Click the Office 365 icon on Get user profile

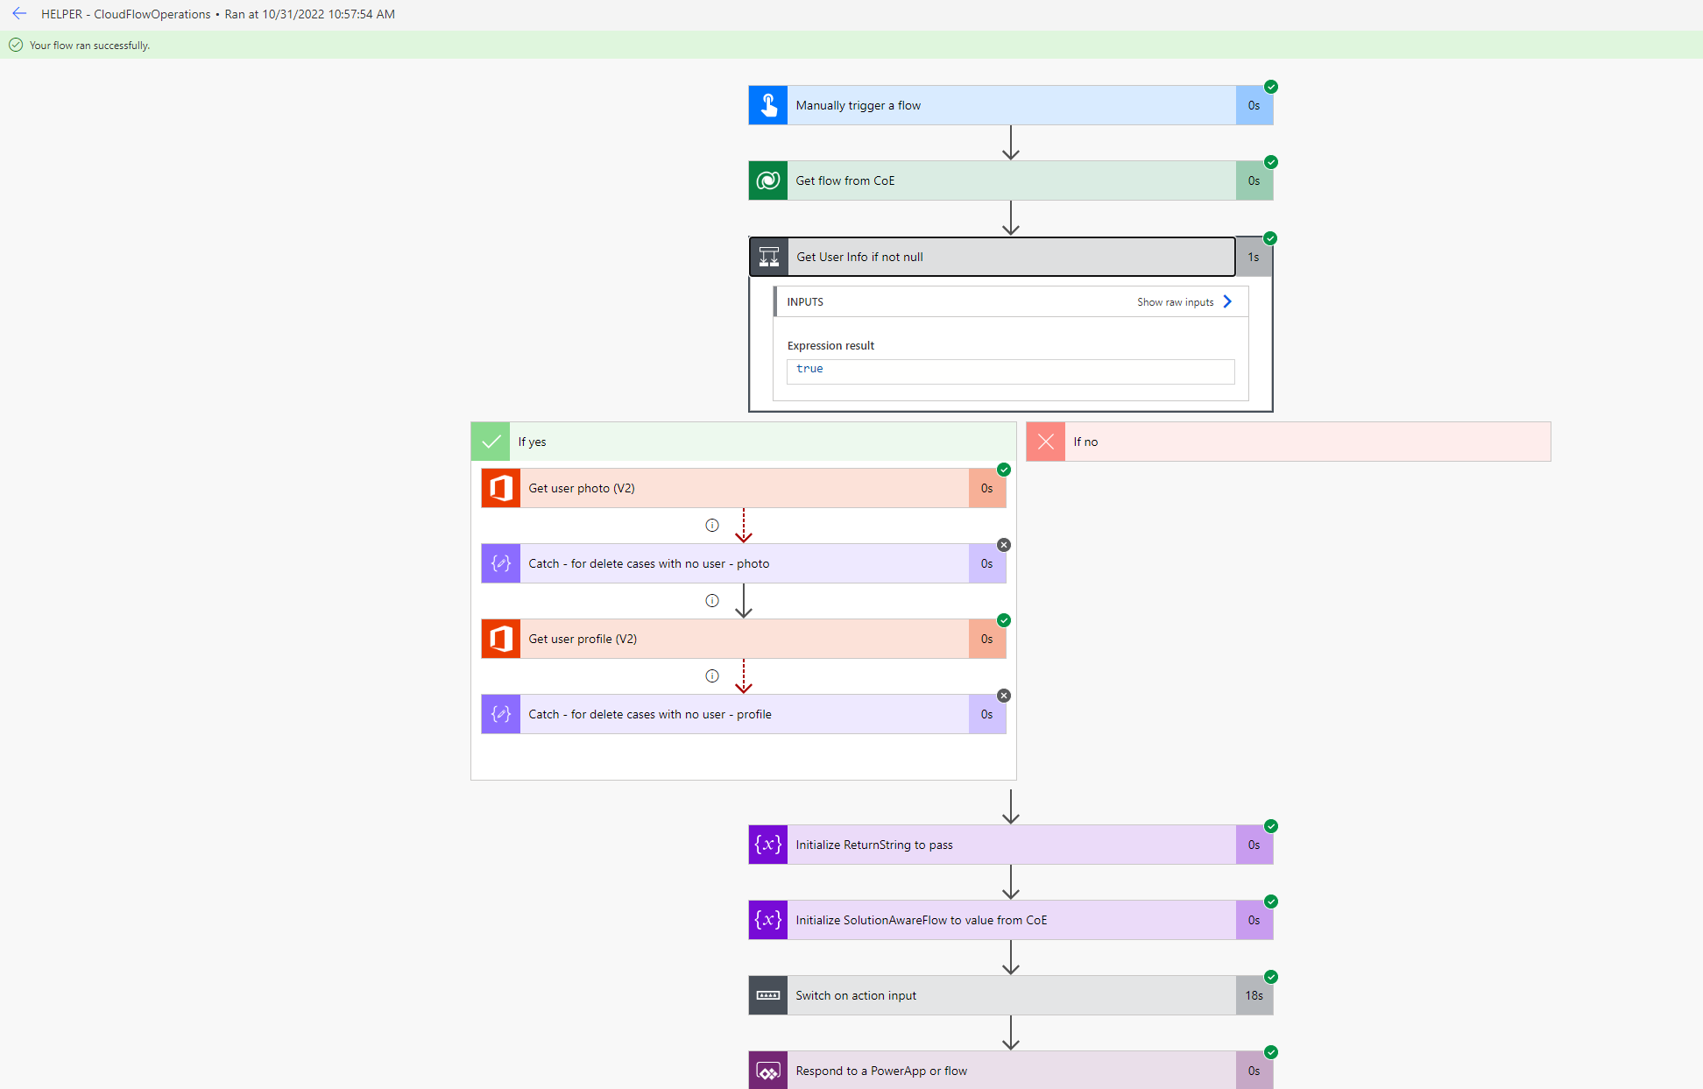(500, 639)
